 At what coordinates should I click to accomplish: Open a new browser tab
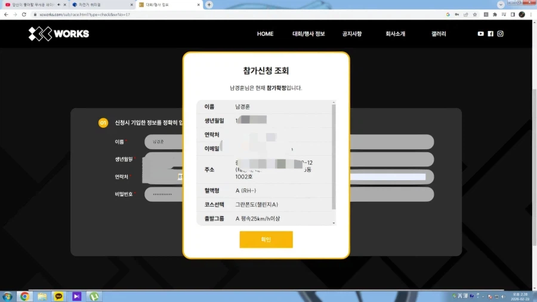coord(209,5)
